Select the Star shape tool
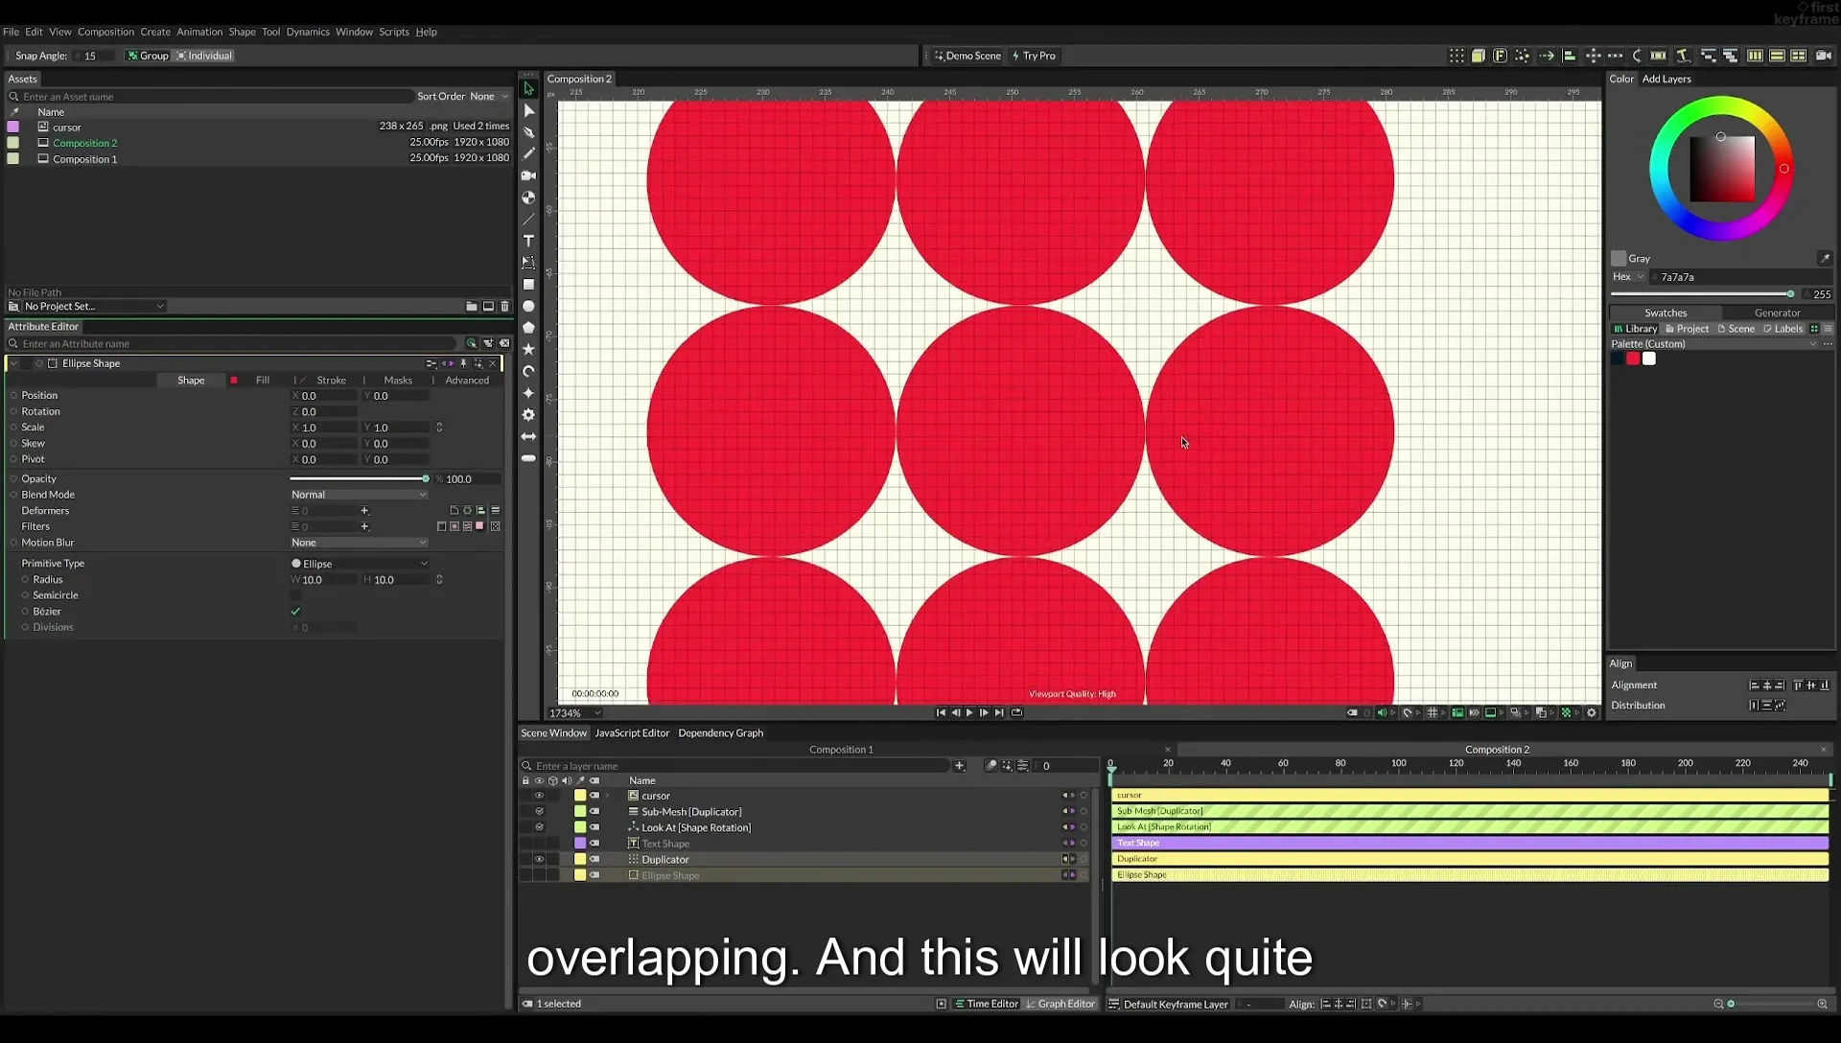 (528, 350)
